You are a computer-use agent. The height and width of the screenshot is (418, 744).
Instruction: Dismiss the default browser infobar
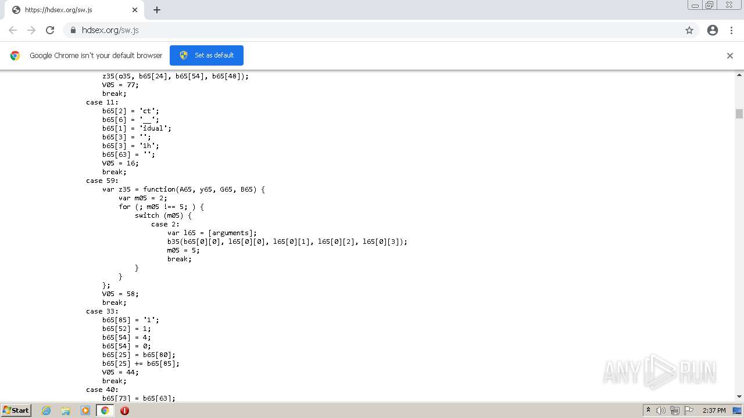pos(730,56)
